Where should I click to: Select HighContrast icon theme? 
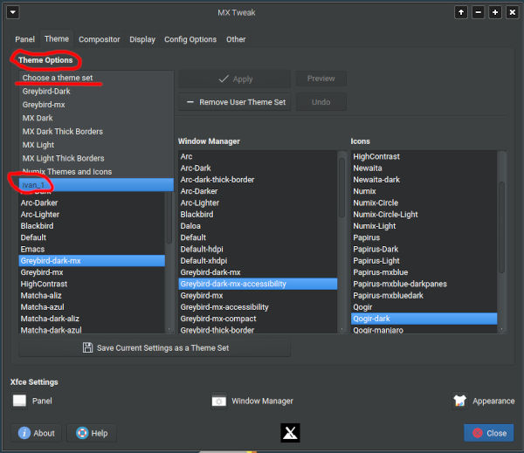(x=424, y=156)
